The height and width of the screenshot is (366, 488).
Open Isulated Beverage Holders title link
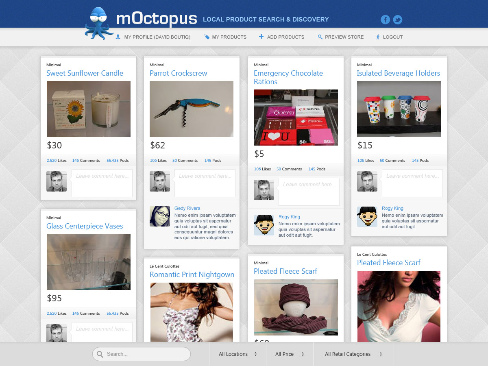399,73
